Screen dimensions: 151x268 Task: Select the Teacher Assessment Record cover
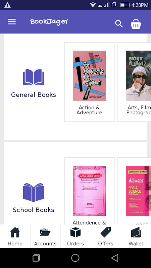(89, 191)
